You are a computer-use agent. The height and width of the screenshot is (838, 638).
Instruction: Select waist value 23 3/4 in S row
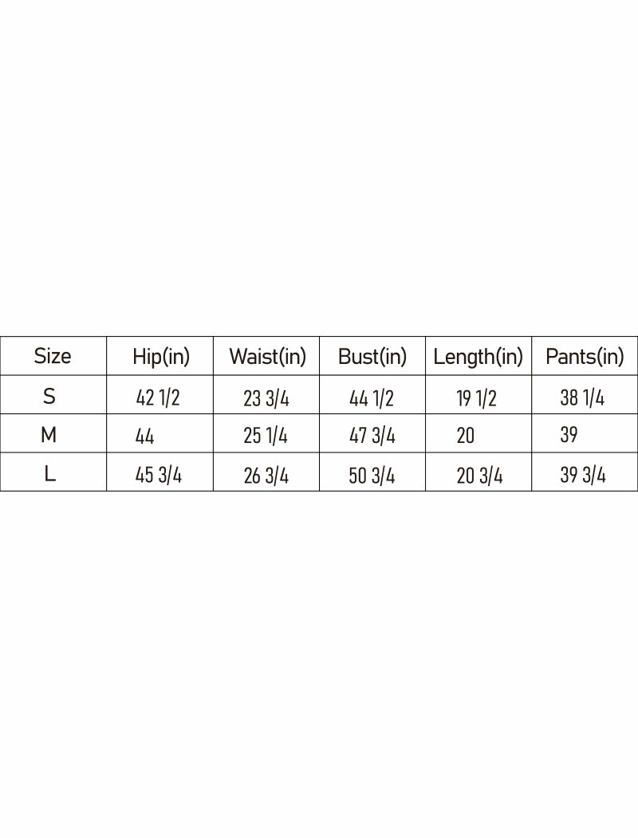click(266, 397)
